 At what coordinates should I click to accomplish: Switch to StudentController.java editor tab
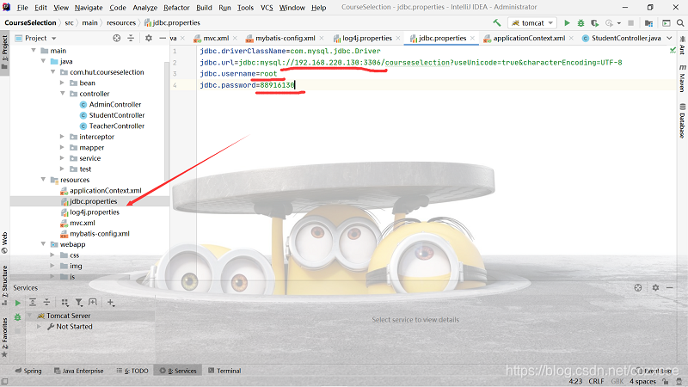[x=626, y=38]
